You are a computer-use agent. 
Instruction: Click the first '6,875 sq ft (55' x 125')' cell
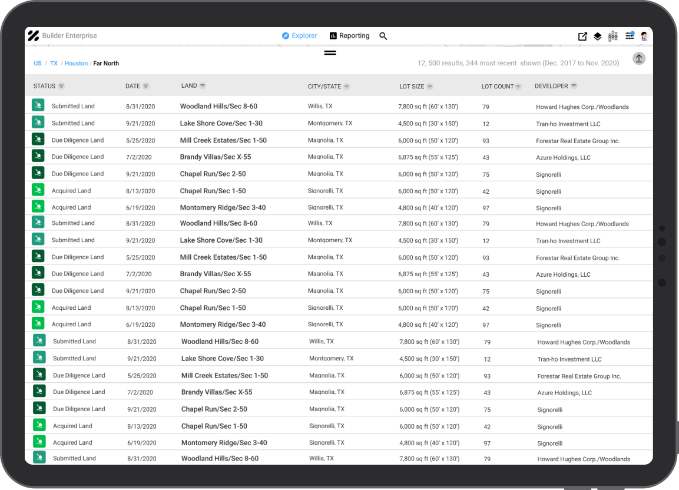click(x=428, y=157)
